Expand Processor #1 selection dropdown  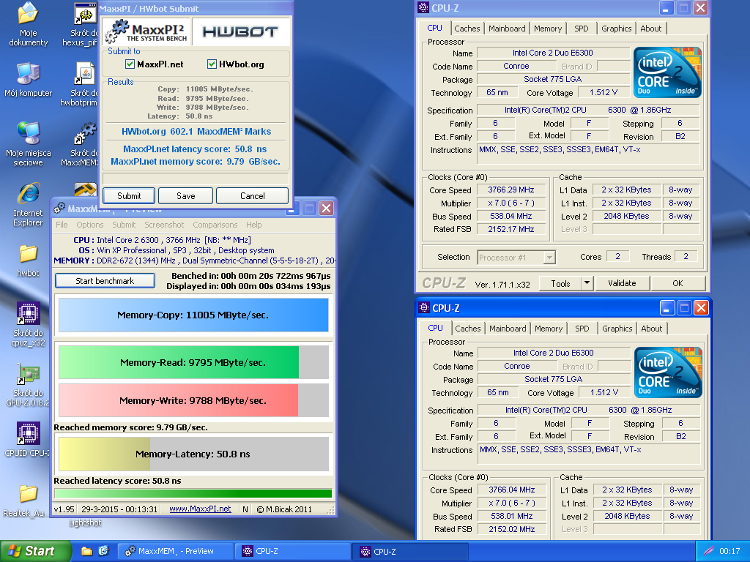point(549,258)
